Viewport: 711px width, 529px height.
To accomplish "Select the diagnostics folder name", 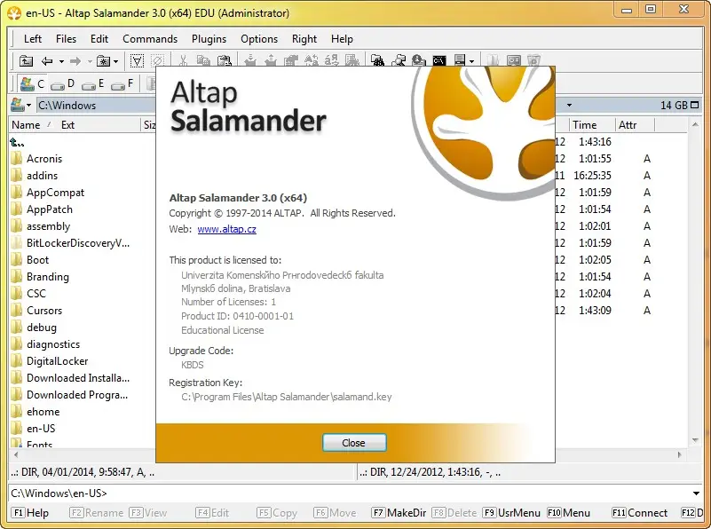I will pos(53,344).
